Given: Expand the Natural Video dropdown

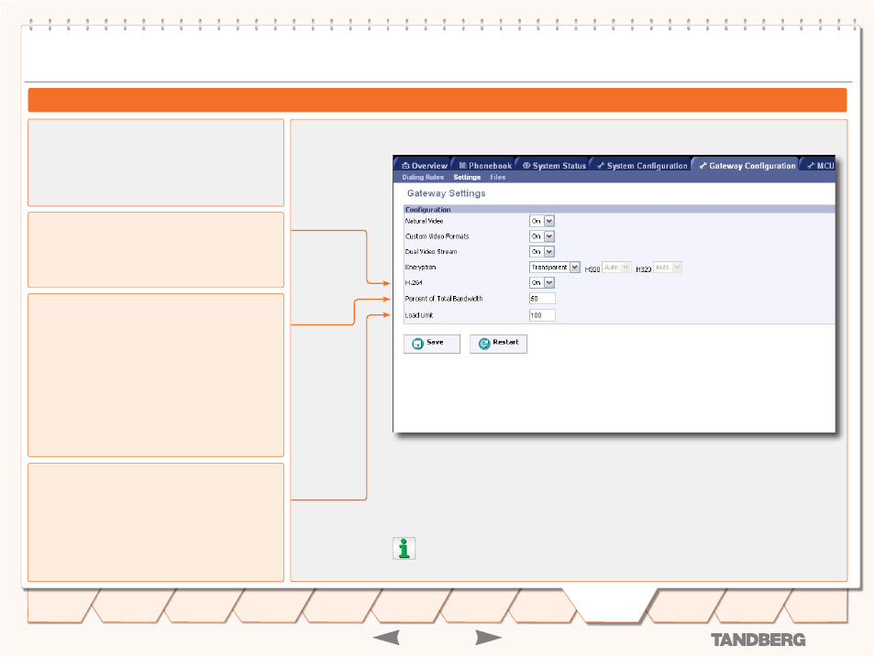Looking at the screenshot, I should point(541,221).
